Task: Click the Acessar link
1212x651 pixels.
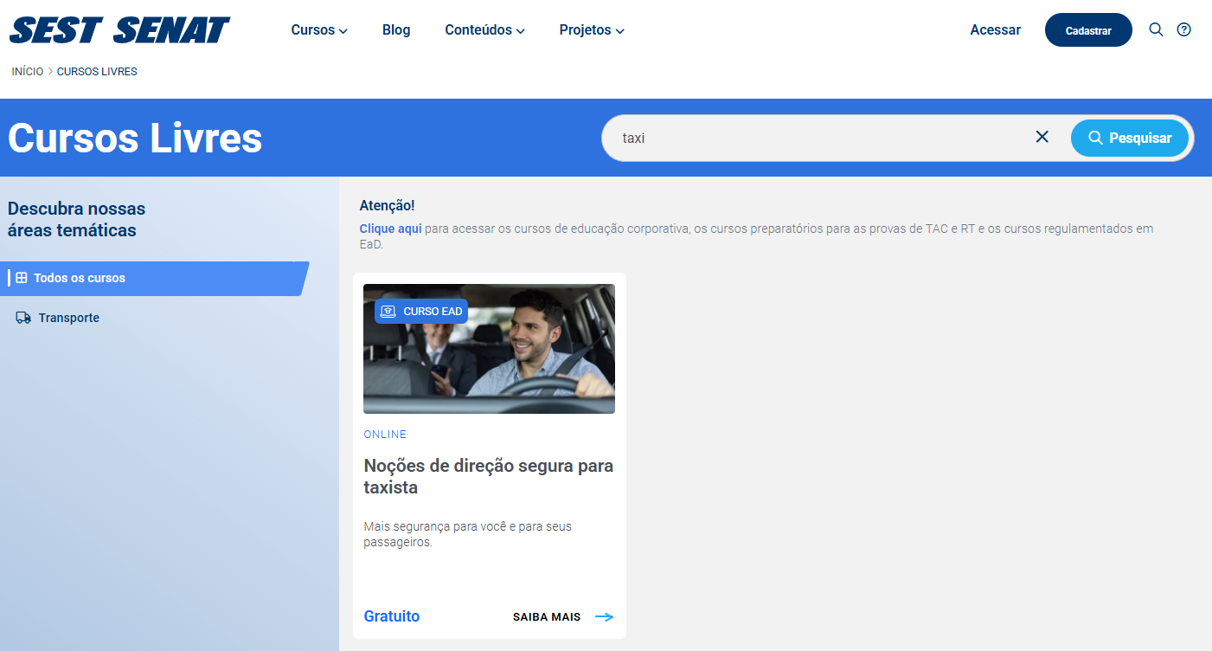Action: 995,30
